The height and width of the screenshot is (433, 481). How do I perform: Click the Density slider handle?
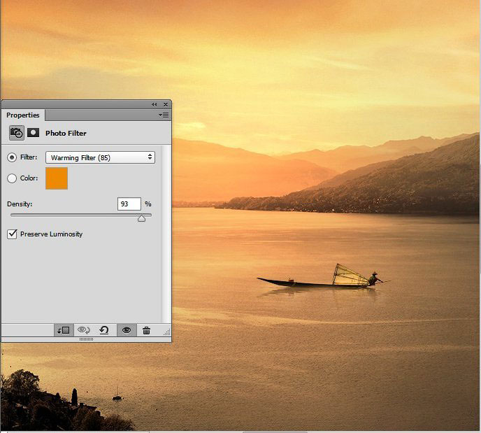click(141, 218)
